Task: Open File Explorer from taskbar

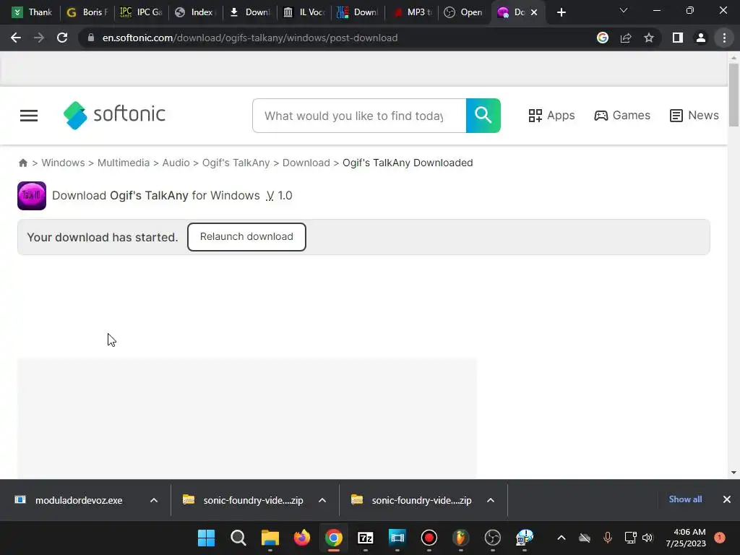Action: [x=270, y=538]
